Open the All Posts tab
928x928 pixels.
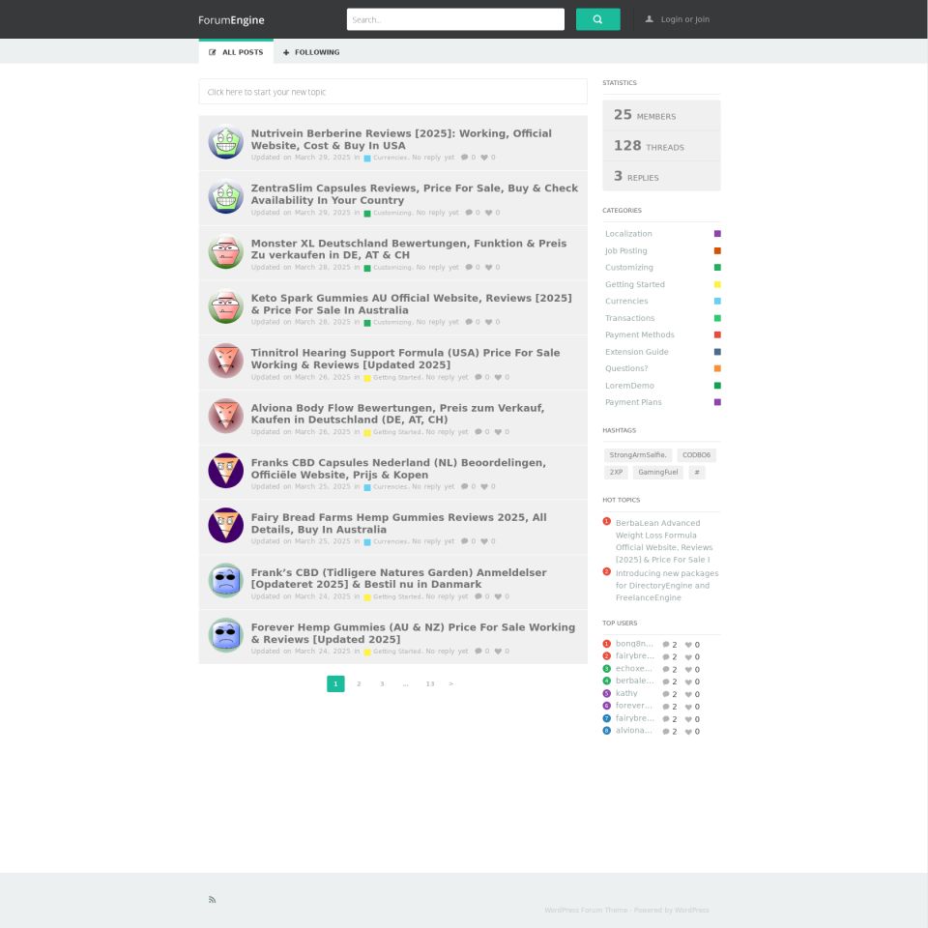[236, 52]
